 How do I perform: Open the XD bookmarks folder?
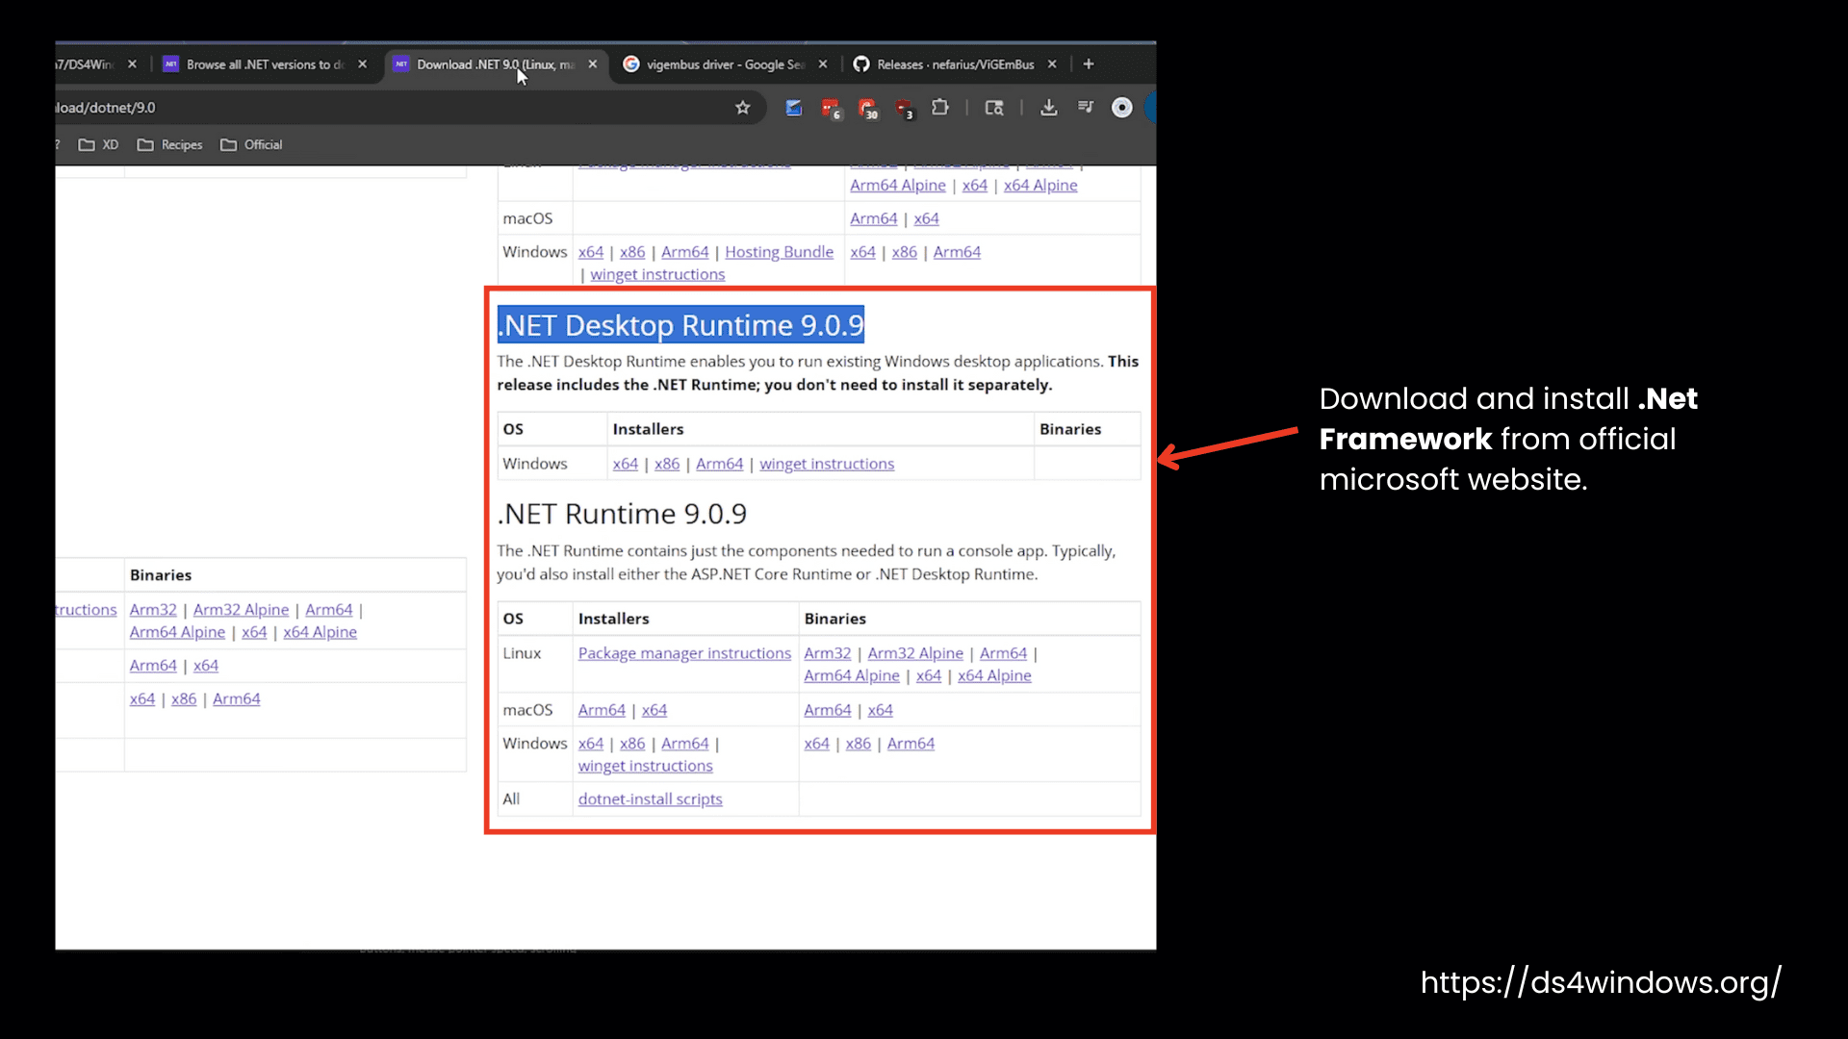click(98, 145)
